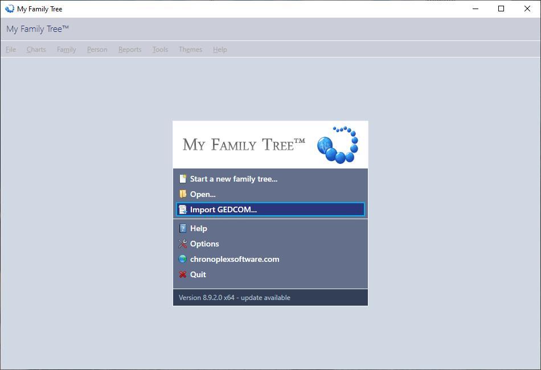
Task: Open the Help menu in the menu bar
Action: point(220,50)
